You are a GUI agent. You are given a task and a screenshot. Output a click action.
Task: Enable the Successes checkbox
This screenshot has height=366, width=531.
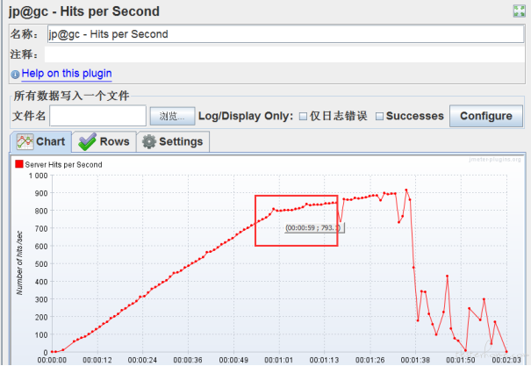379,116
